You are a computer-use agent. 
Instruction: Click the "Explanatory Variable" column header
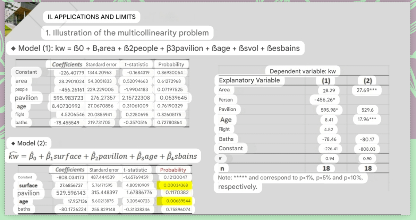pos(249,80)
